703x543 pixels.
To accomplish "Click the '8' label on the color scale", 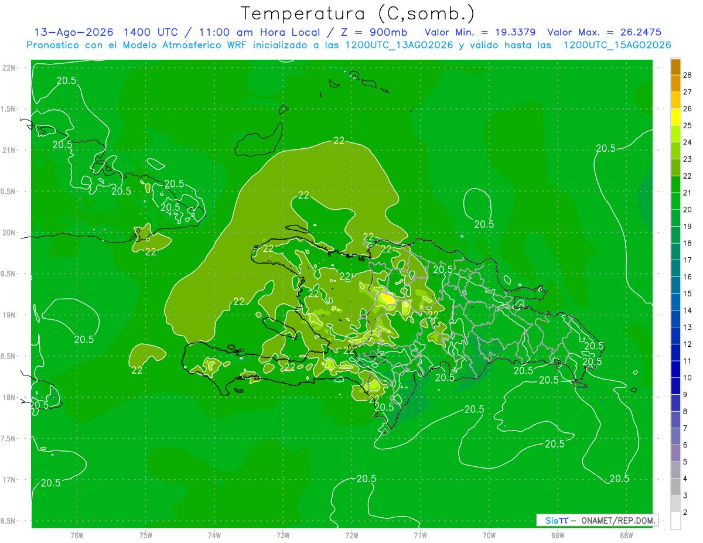I will coord(685,411).
